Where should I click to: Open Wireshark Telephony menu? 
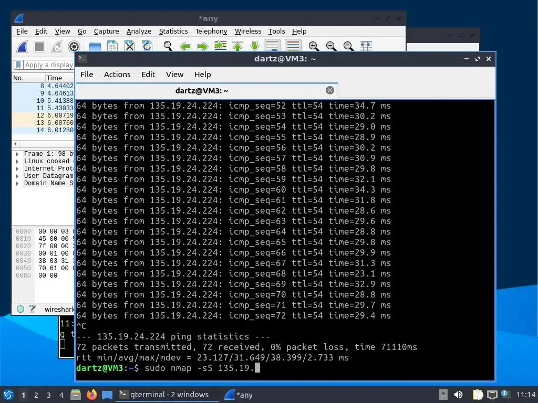(211, 31)
